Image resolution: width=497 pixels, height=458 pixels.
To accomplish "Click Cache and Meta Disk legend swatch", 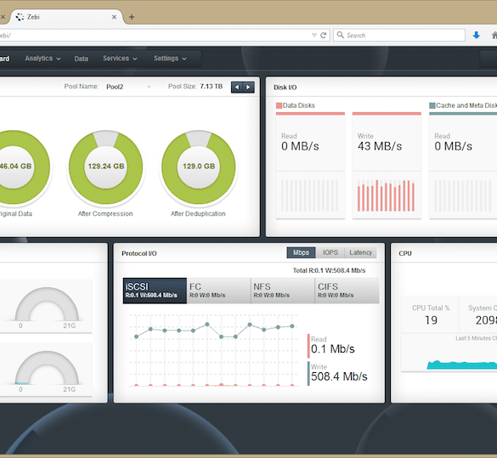I will [432, 105].
